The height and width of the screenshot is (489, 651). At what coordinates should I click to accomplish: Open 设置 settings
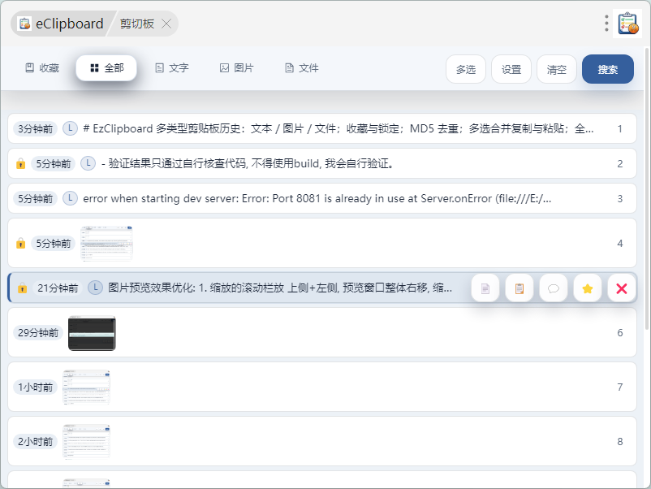tap(511, 70)
